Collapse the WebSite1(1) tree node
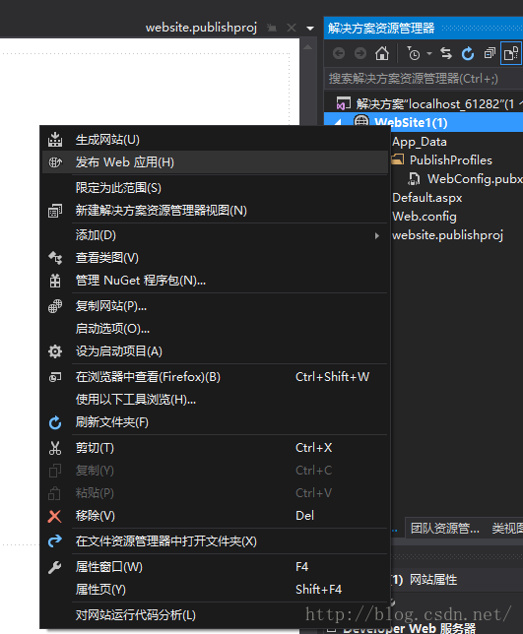Screen dimensions: 523x634 [x=338, y=122]
